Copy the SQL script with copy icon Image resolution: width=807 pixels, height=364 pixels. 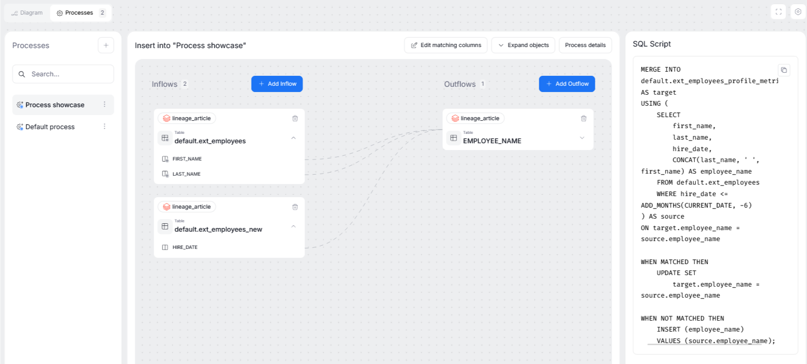click(784, 70)
